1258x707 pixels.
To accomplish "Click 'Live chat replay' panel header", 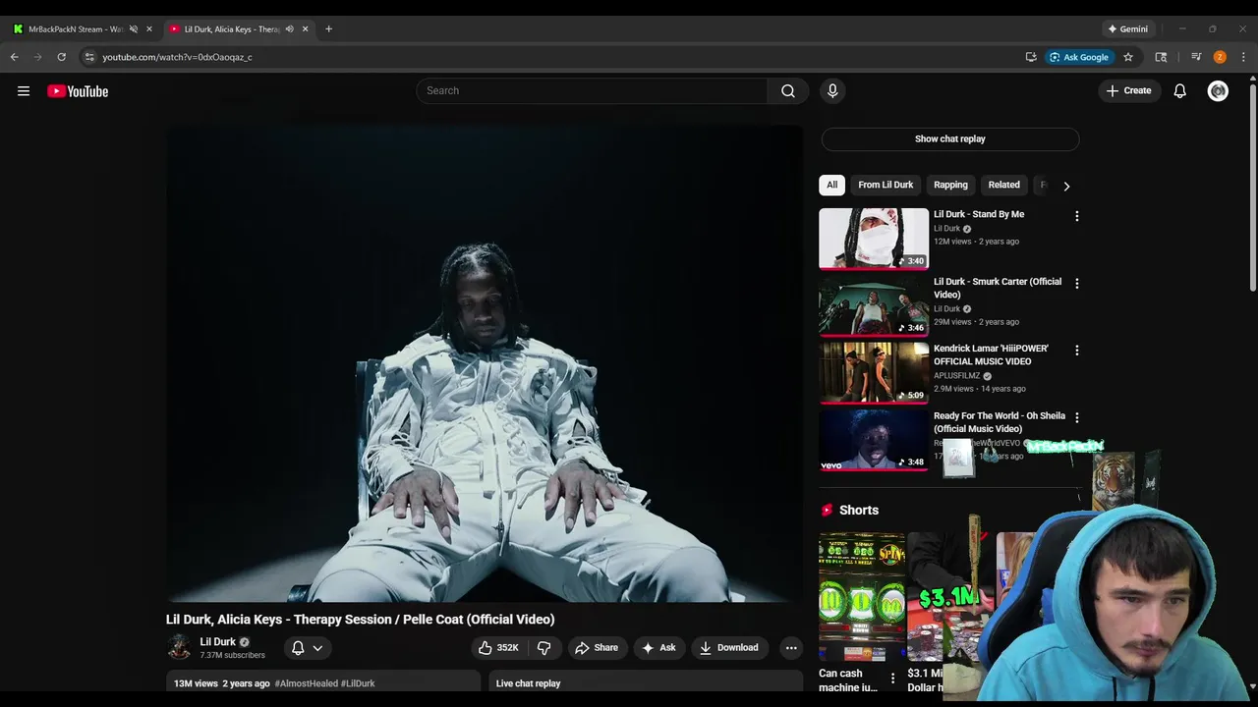I will [528, 683].
